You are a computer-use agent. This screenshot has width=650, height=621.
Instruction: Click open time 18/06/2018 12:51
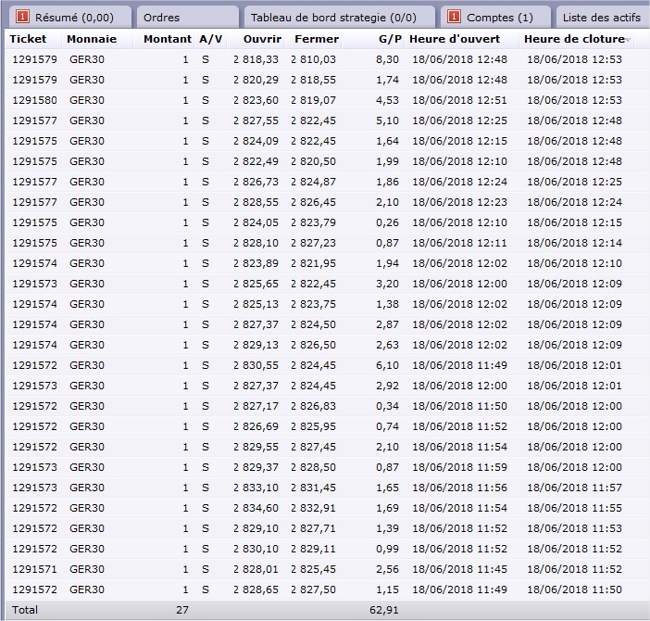tap(459, 100)
